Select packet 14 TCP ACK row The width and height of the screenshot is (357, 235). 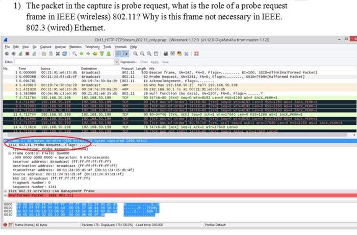[180, 127]
